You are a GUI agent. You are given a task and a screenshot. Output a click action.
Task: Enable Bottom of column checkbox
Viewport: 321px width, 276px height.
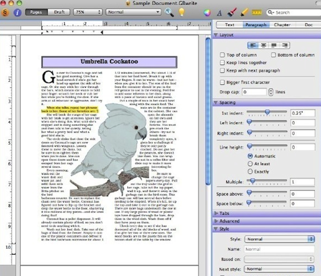coord(273,55)
